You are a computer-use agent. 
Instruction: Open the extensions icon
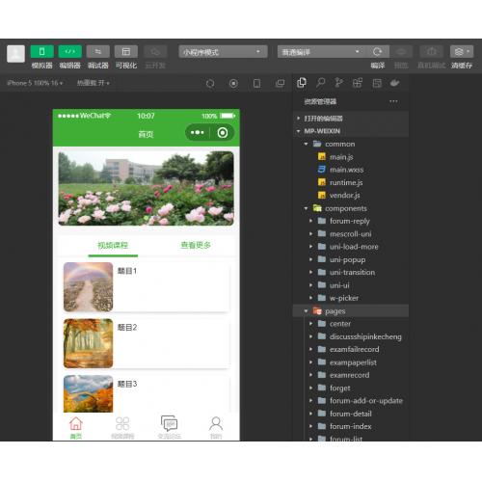click(358, 83)
